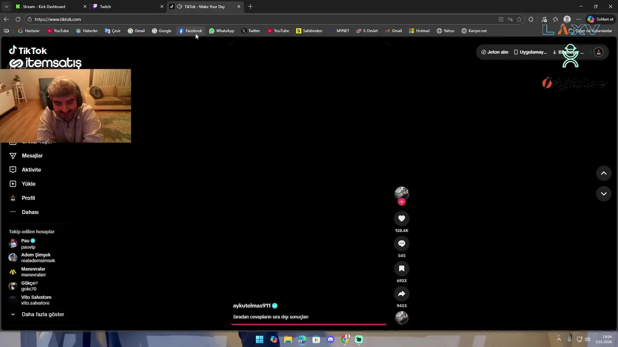Open browser profile avatar

coord(567,19)
